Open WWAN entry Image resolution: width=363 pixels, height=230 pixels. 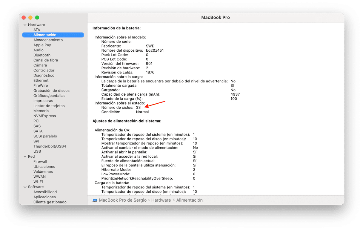pyautogui.click(x=39, y=177)
